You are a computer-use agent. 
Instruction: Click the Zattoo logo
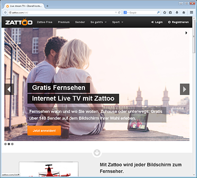(x=19, y=22)
